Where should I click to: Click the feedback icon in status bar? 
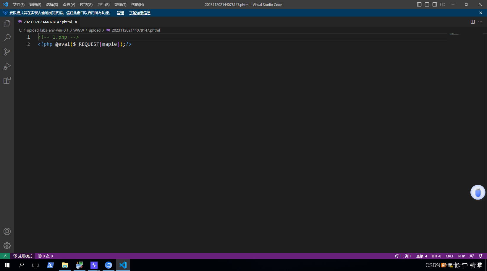coord(472,256)
